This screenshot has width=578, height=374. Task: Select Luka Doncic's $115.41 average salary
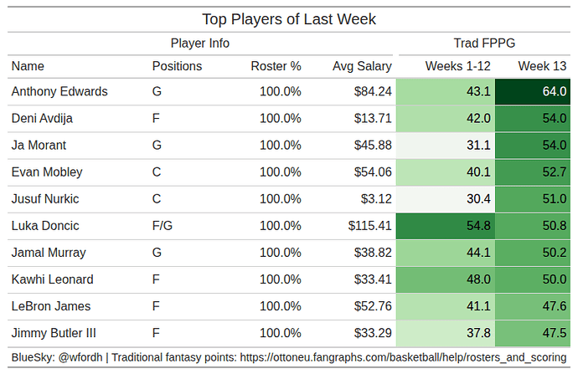[369, 226]
